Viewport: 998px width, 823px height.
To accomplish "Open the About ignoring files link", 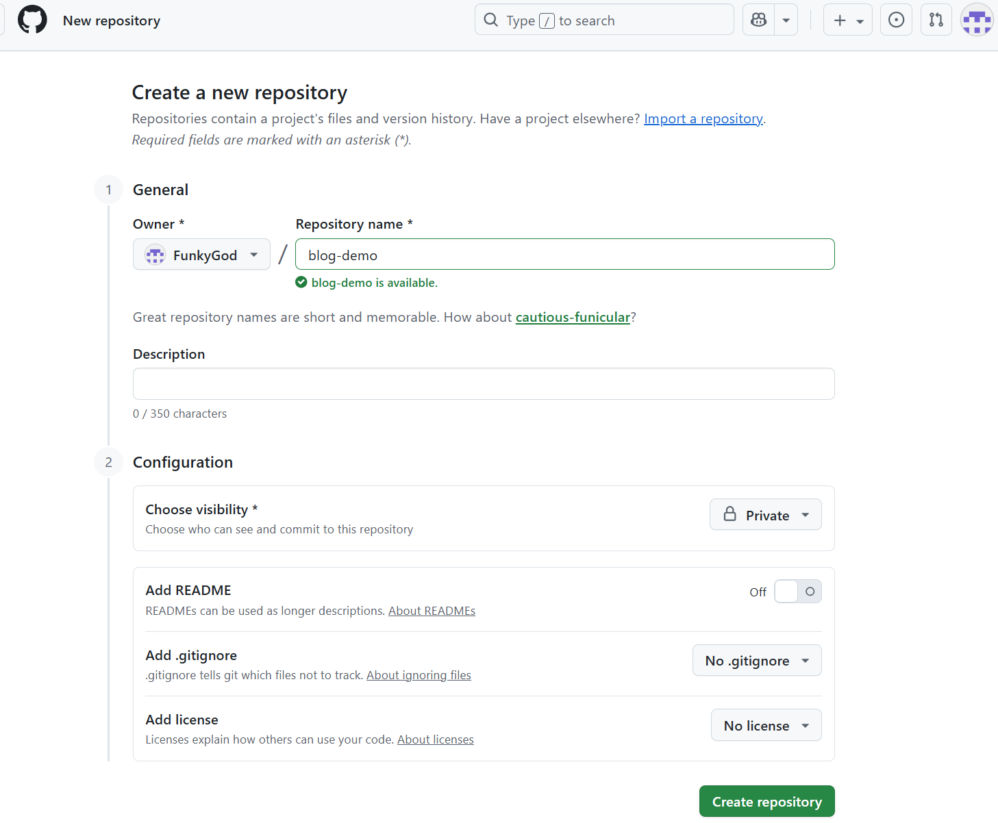I will pos(419,675).
